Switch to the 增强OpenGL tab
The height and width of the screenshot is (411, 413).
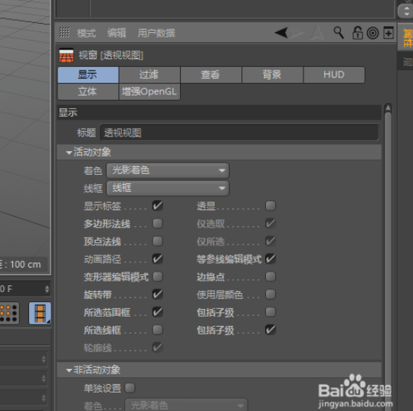[149, 91]
